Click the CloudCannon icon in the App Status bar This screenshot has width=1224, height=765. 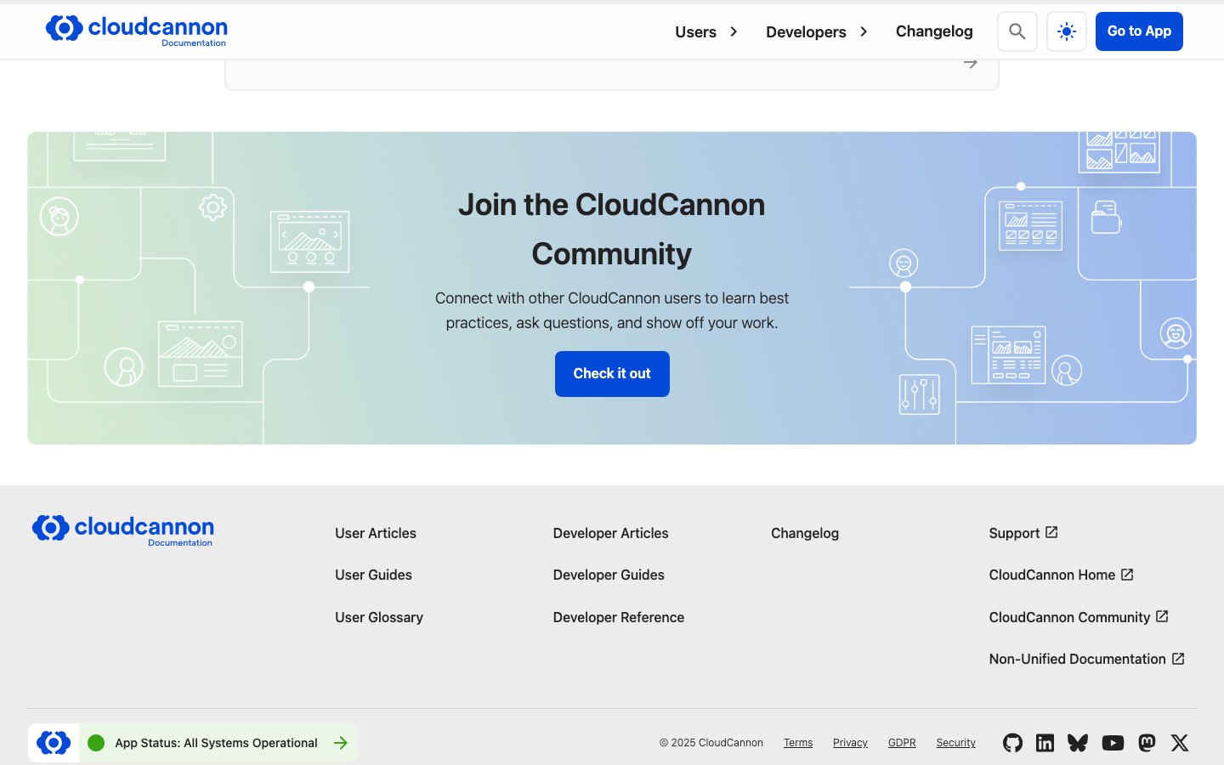[54, 743]
